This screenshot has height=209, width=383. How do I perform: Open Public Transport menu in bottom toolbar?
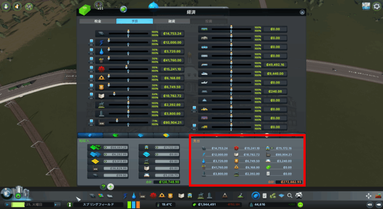[190, 196]
